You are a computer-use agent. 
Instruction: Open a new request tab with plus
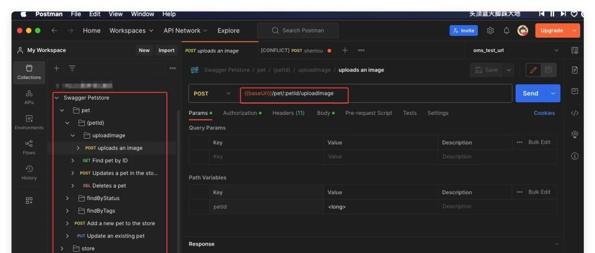345,50
